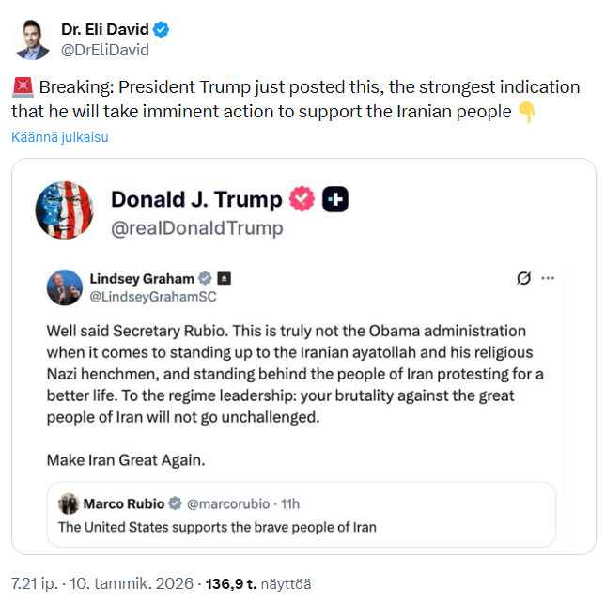Click the gray verified checkmark beside Lindsey Graham

tap(204, 278)
